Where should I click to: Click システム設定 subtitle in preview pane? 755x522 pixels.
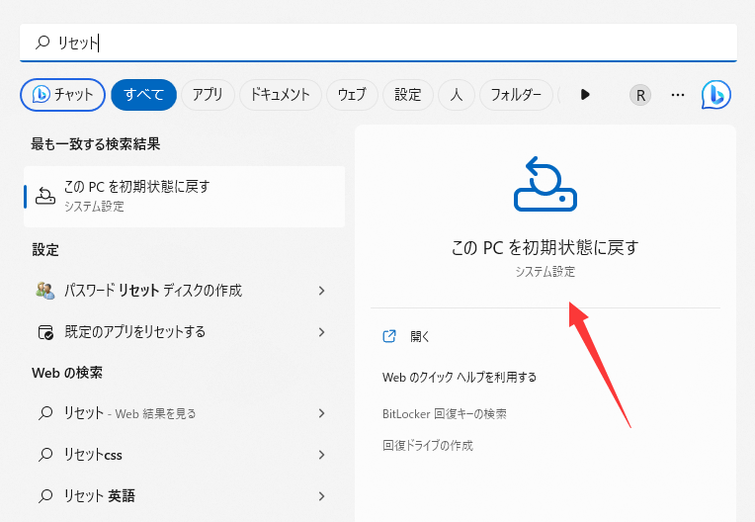(545, 272)
